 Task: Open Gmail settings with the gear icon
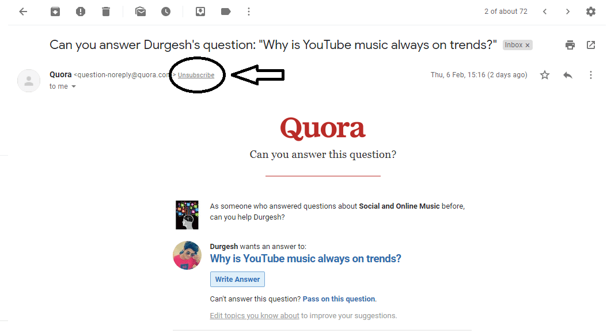[x=591, y=11]
